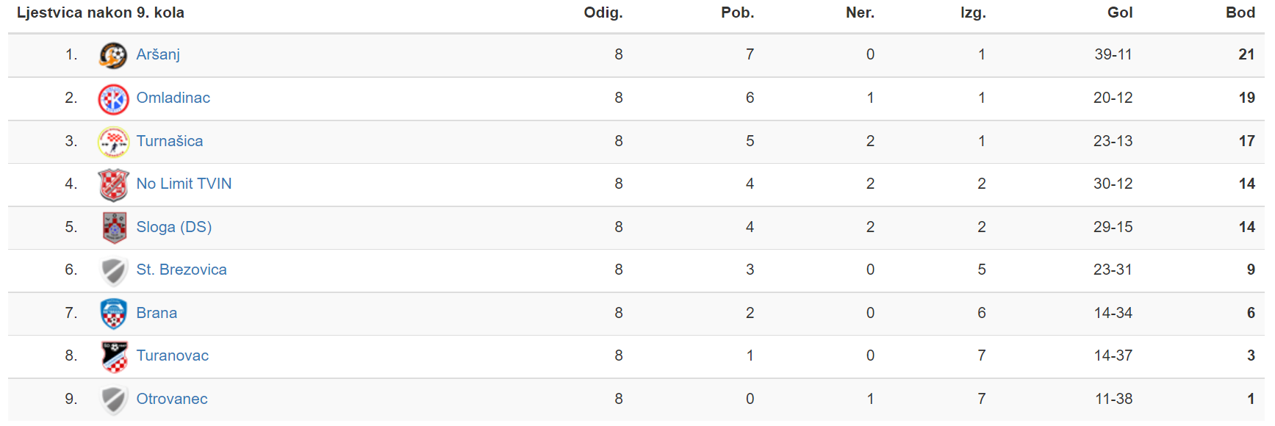Click the Gol column header
The image size is (1275, 426).
pos(1120,12)
